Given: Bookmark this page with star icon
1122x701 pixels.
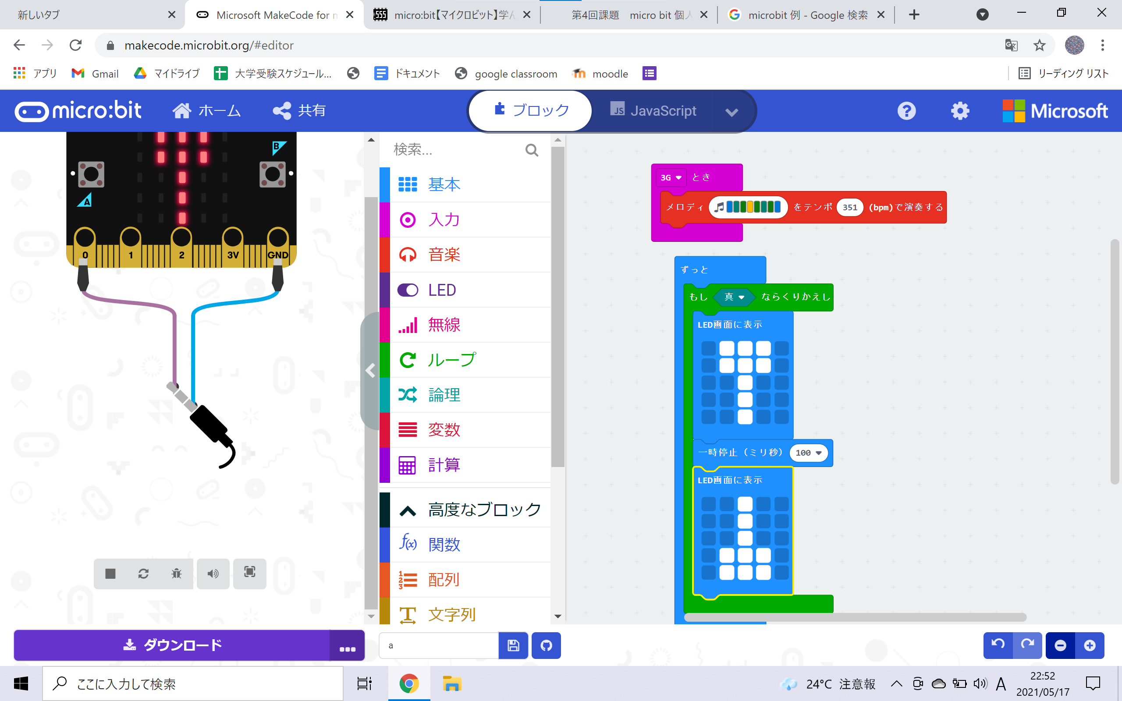Looking at the screenshot, I should click(x=1040, y=46).
